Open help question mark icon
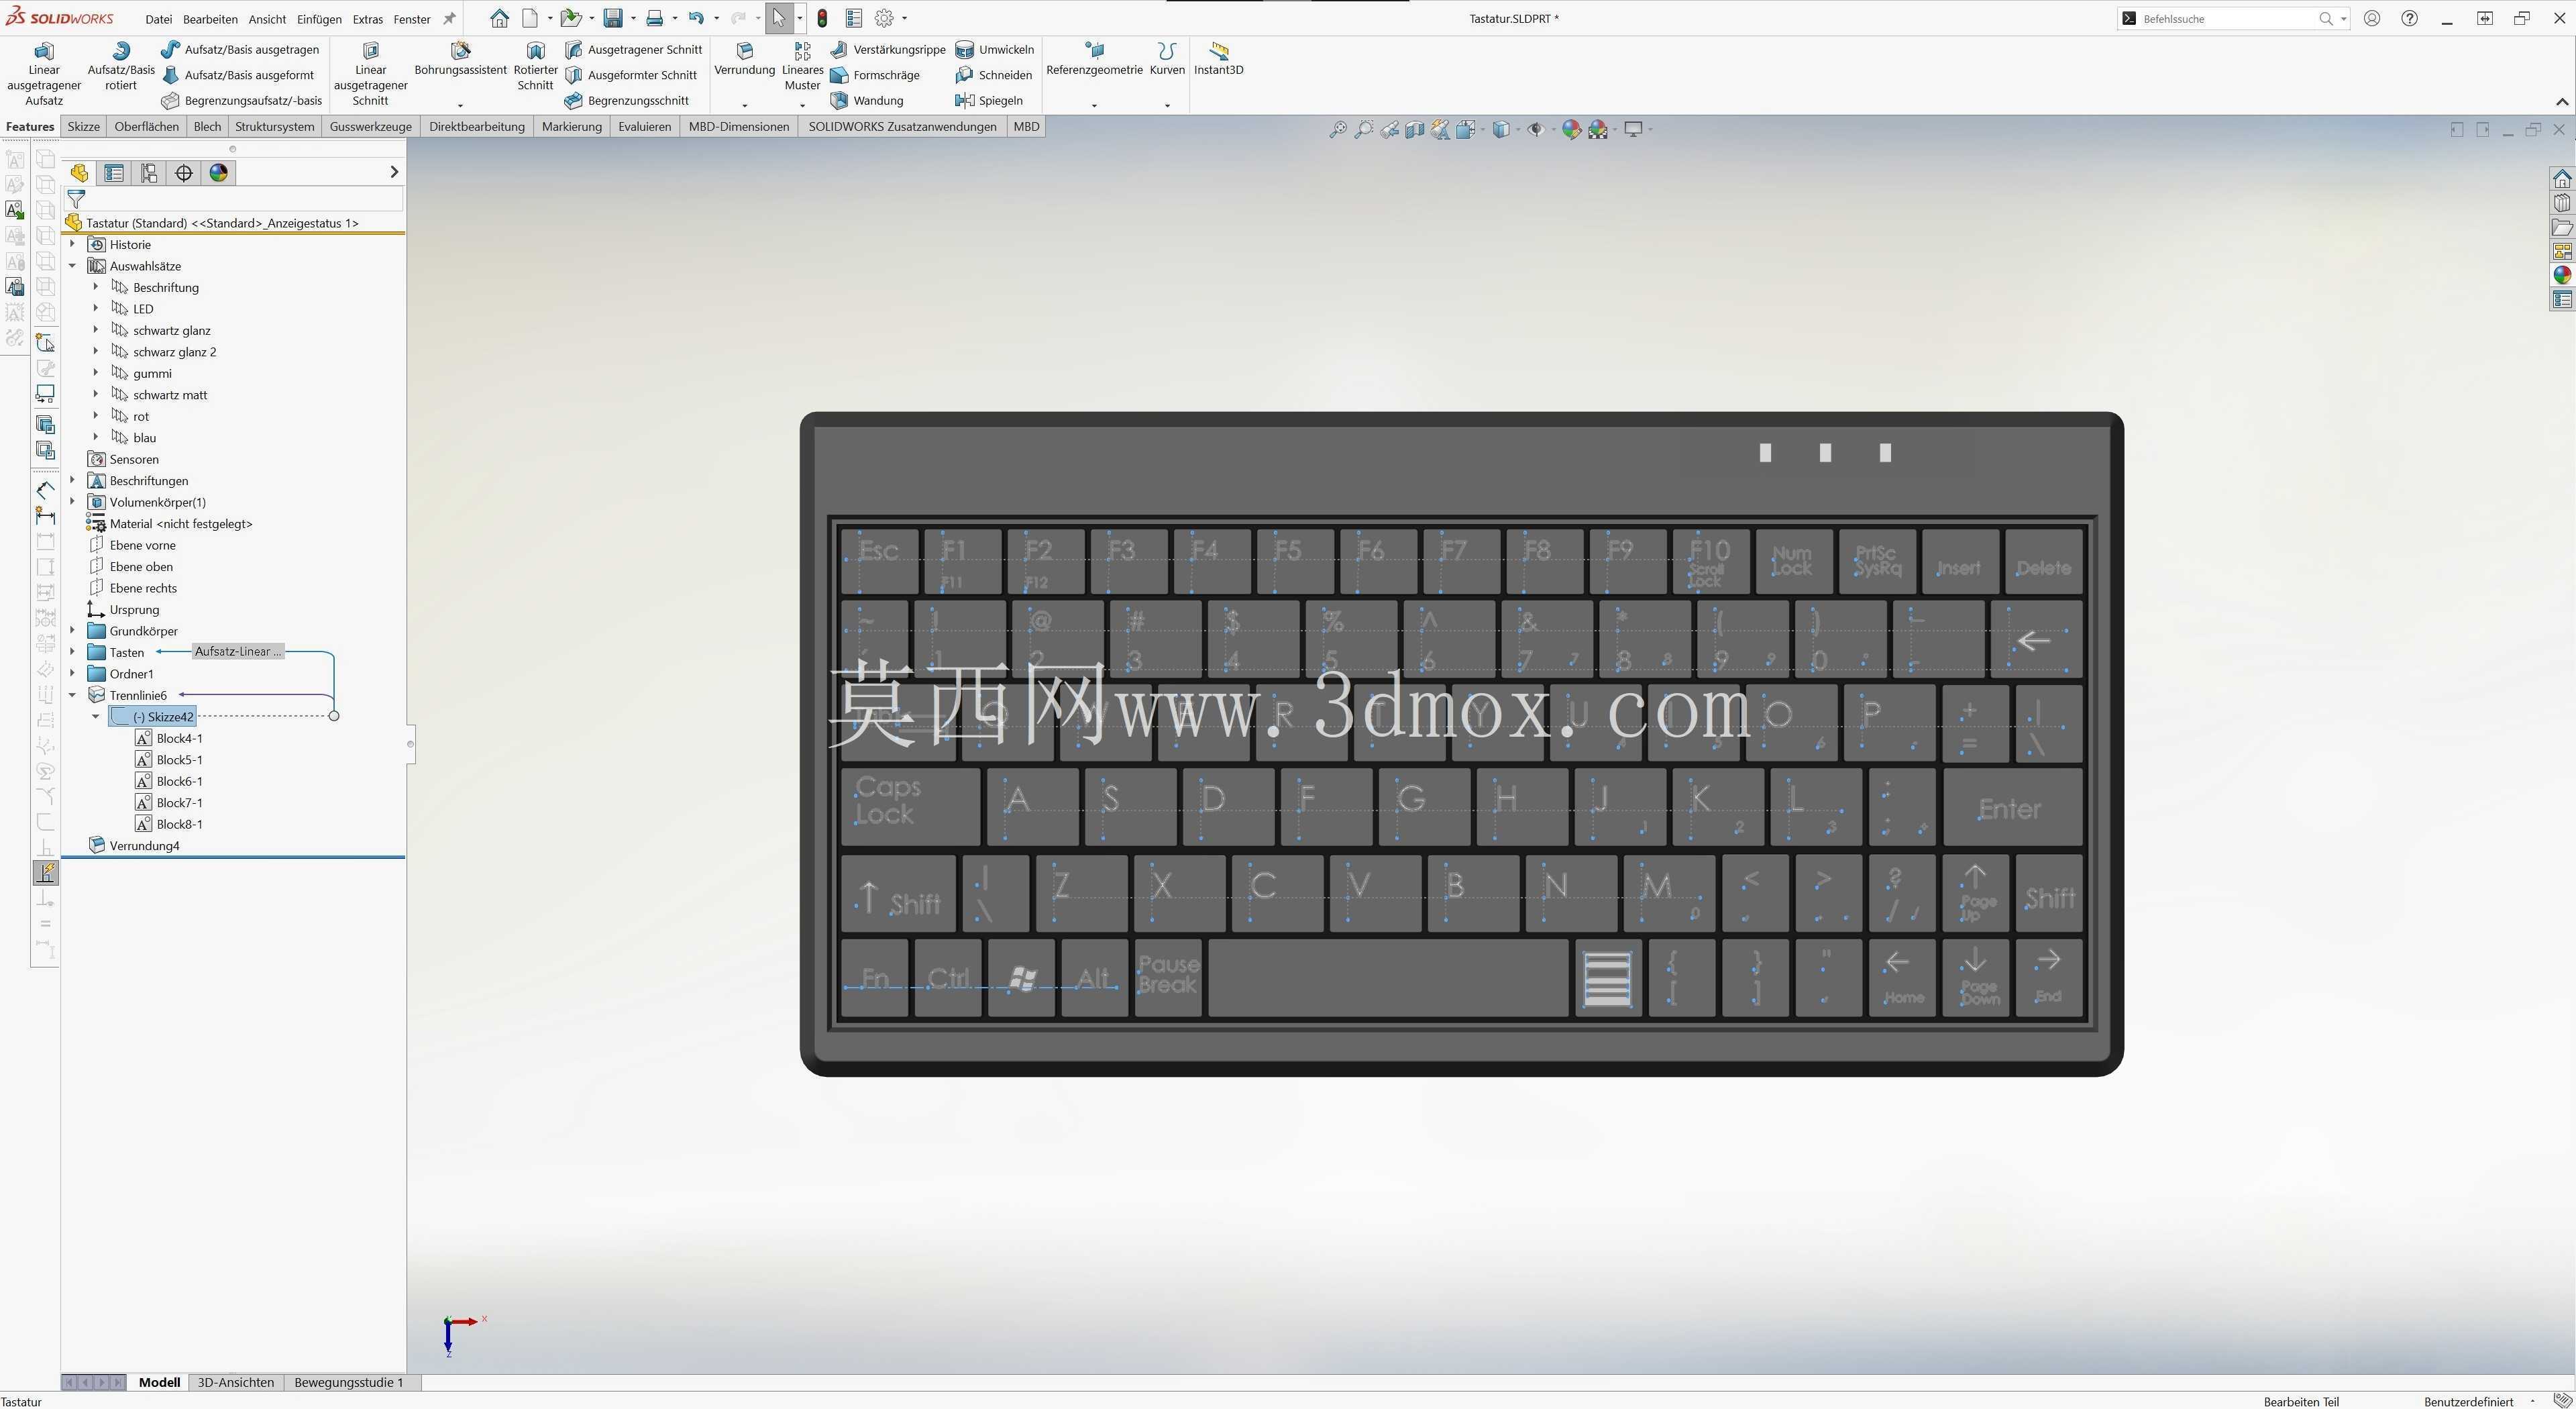 coord(2410,18)
